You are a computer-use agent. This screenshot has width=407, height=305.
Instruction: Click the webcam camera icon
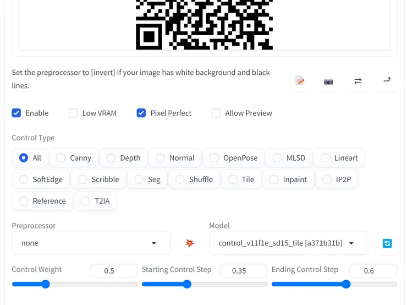(x=328, y=81)
